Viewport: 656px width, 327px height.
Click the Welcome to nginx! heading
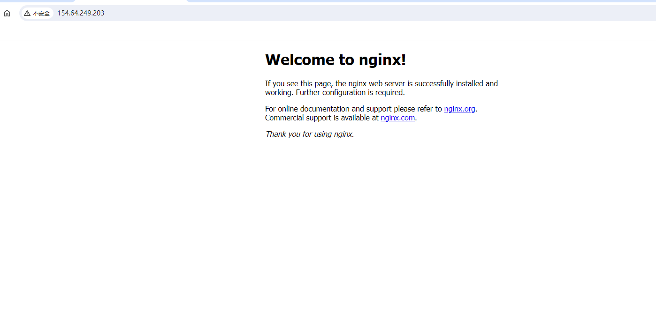[336, 60]
